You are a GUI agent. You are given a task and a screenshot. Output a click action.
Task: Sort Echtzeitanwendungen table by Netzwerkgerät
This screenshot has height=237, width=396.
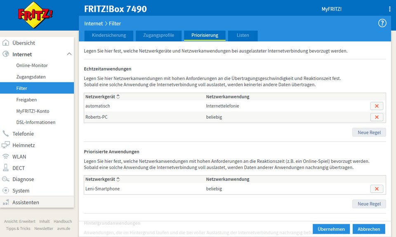118,97
